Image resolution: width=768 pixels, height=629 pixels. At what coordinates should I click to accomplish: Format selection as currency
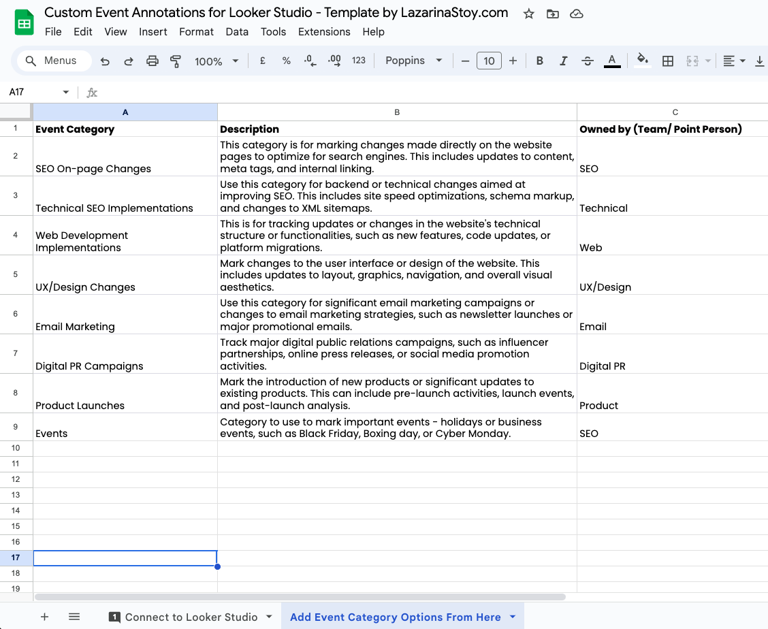262,61
